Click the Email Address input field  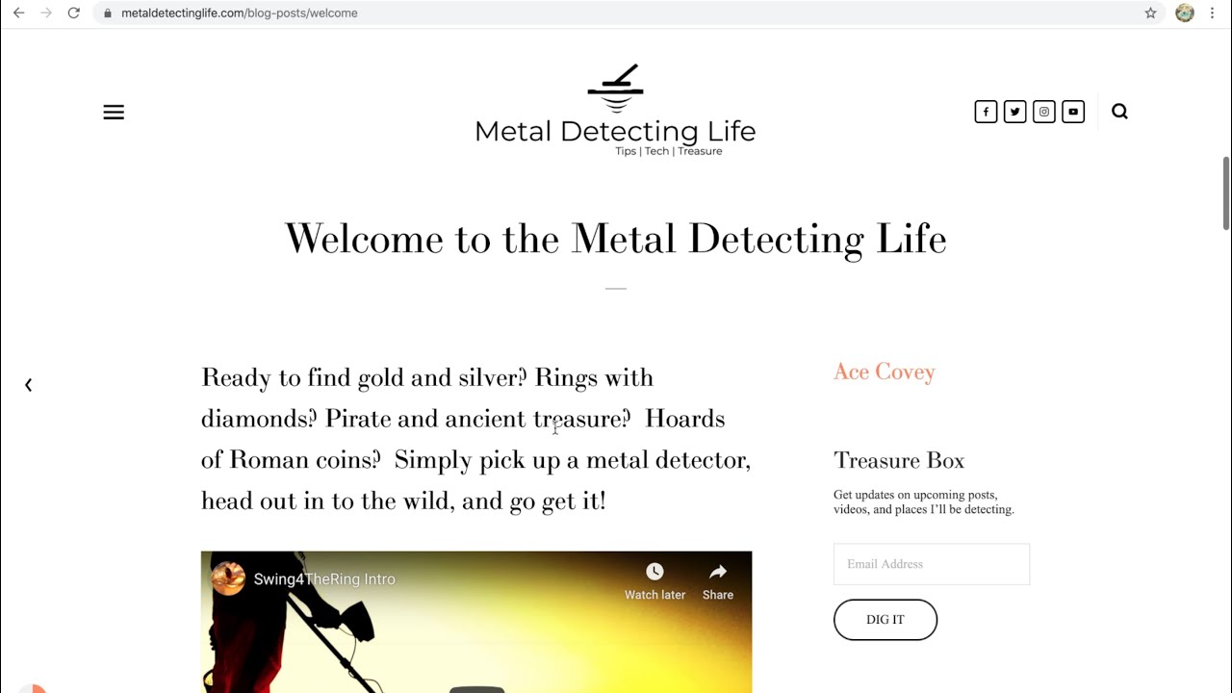pos(932,564)
